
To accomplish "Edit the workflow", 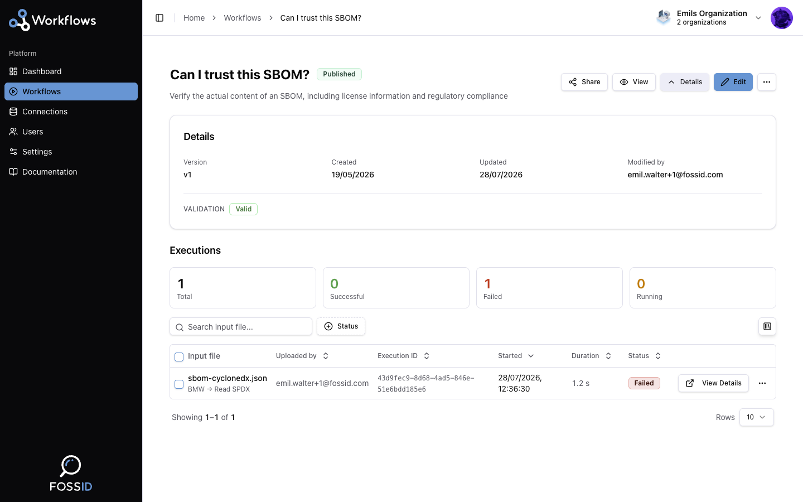I will point(733,82).
